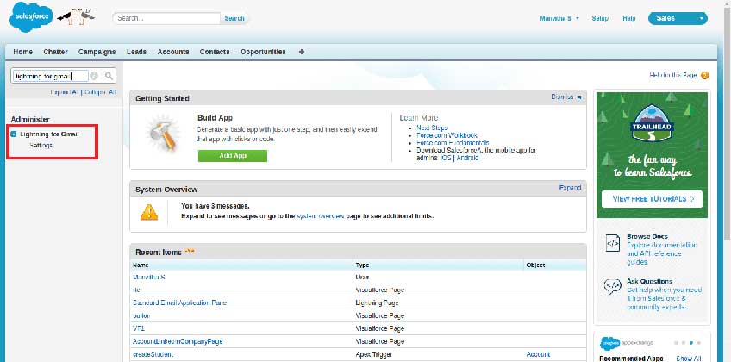Click the green Add App button
731x362 pixels.
click(233, 156)
